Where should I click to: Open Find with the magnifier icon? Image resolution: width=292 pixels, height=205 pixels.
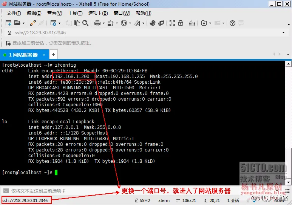click(x=85, y=23)
